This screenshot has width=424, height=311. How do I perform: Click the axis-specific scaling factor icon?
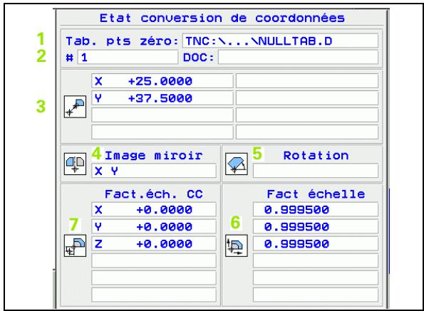pyautogui.click(x=237, y=246)
